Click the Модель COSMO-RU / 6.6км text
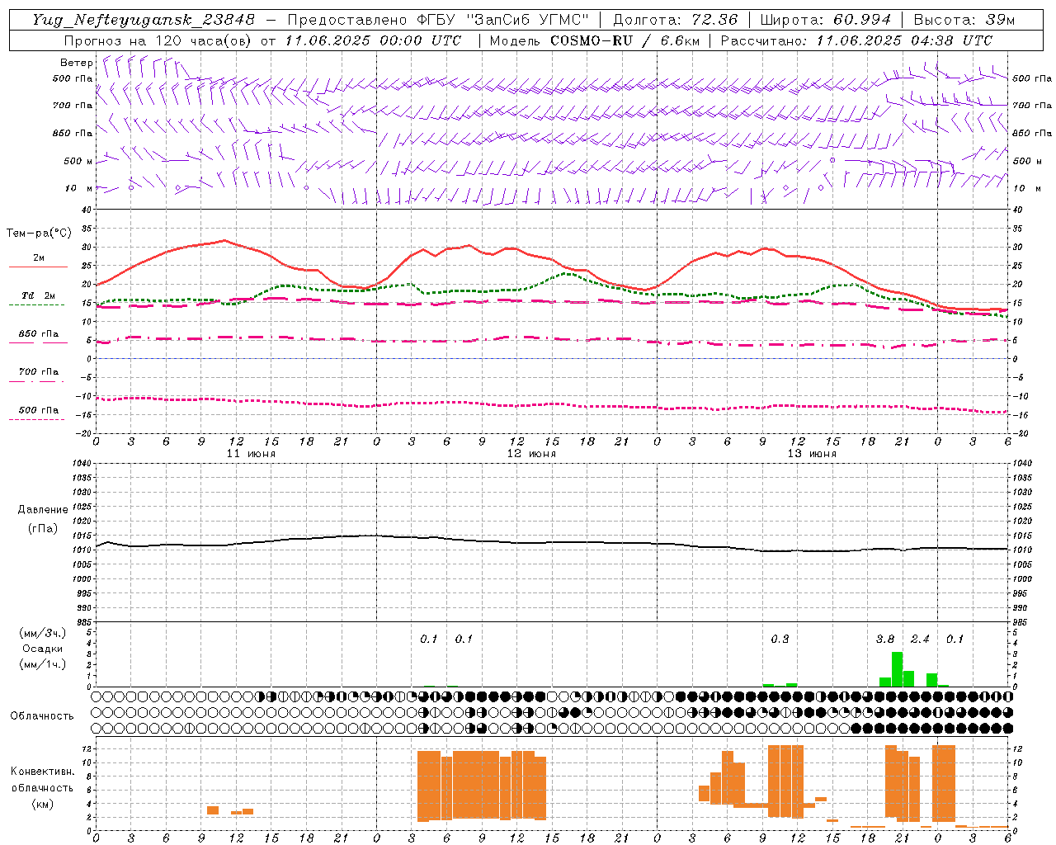The width and height of the screenshot is (1056, 845). (595, 40)
